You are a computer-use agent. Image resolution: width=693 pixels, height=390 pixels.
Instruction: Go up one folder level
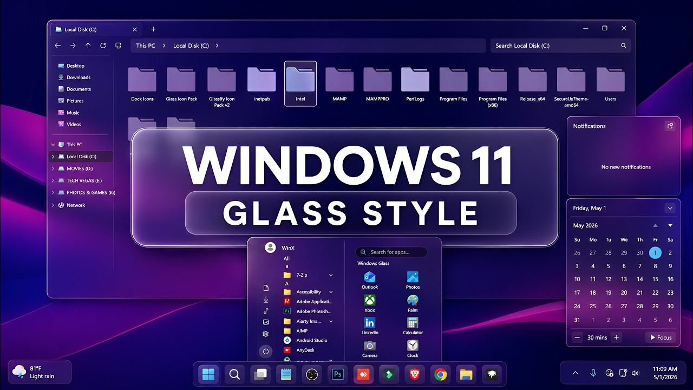coord(88,45)
